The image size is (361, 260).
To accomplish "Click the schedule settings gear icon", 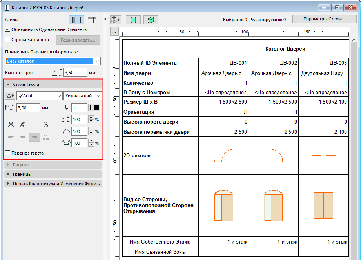I will point(115,20).
